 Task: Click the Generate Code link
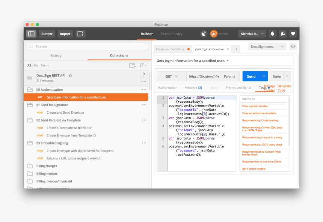(284, 88)
